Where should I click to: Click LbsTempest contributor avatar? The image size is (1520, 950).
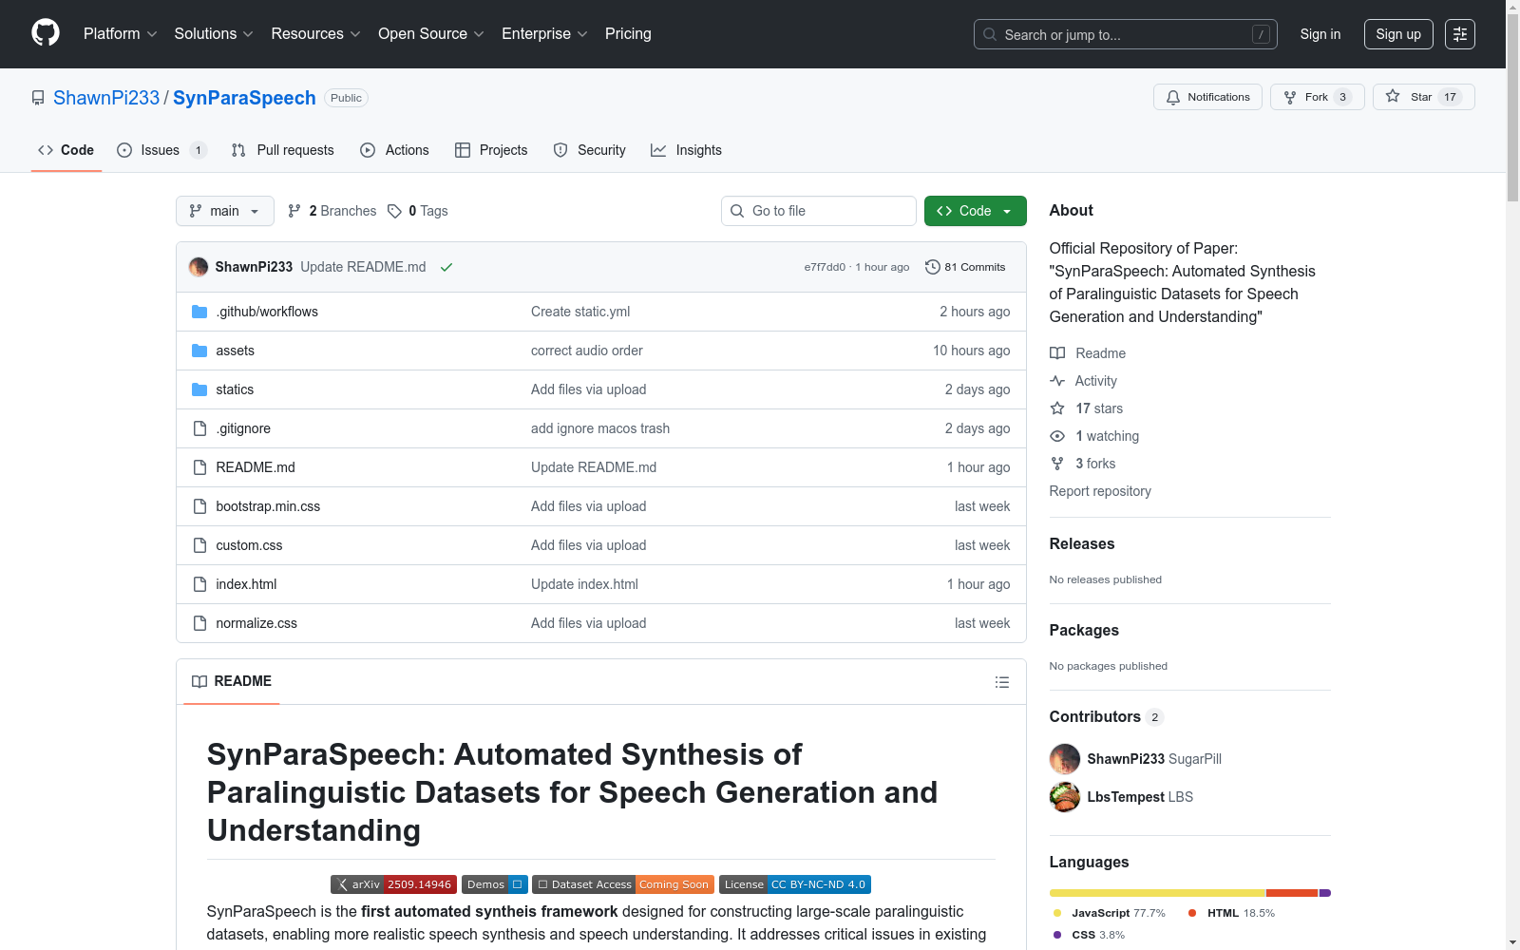tap(1065, 797)
